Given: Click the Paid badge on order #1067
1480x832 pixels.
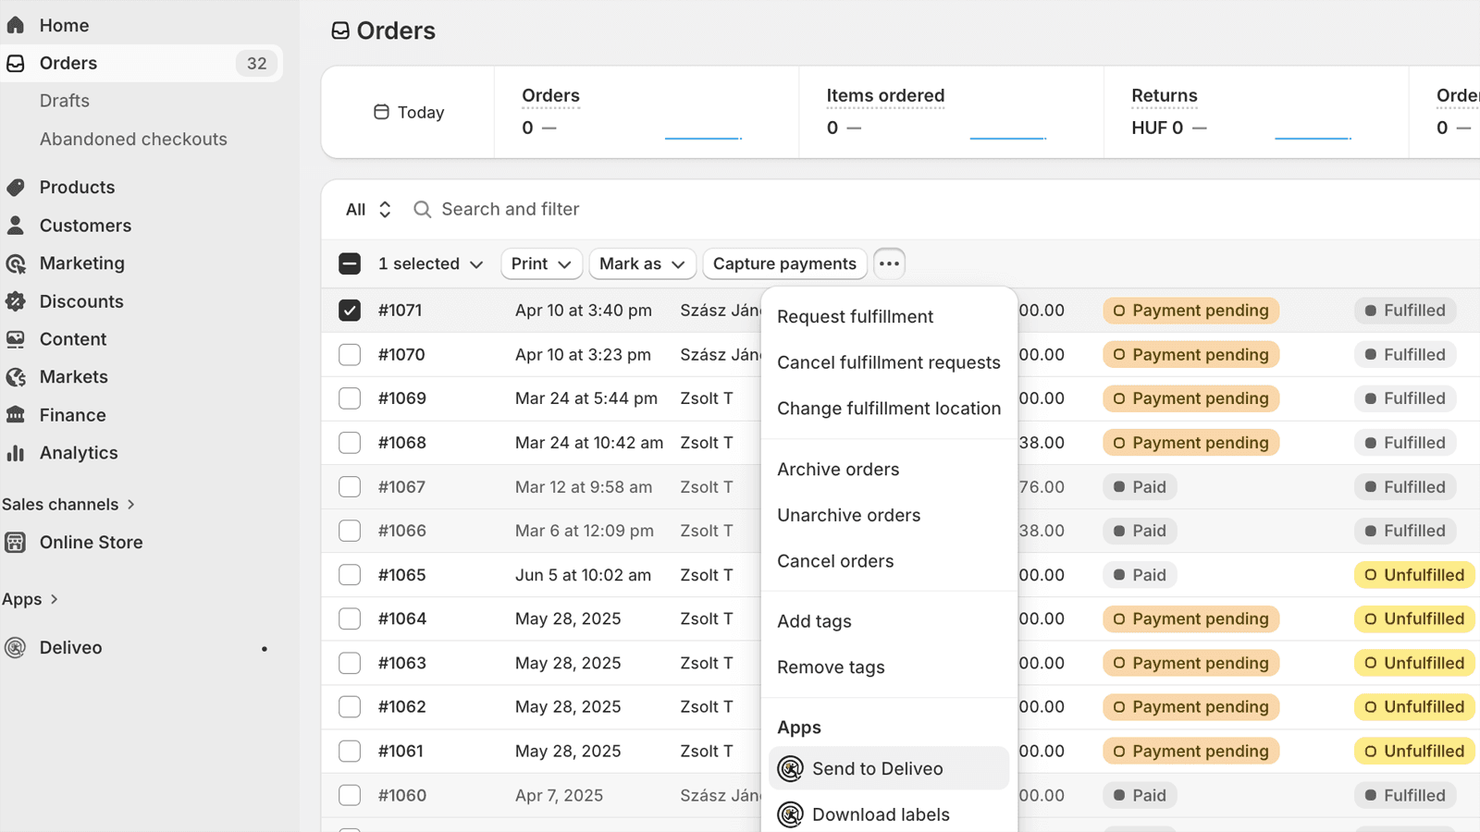Looking at the screenshot, I should pyautogui.click(x=1140, y=487).
